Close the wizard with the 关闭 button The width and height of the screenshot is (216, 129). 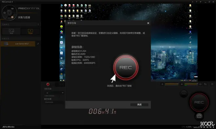(x=139, y=104)
